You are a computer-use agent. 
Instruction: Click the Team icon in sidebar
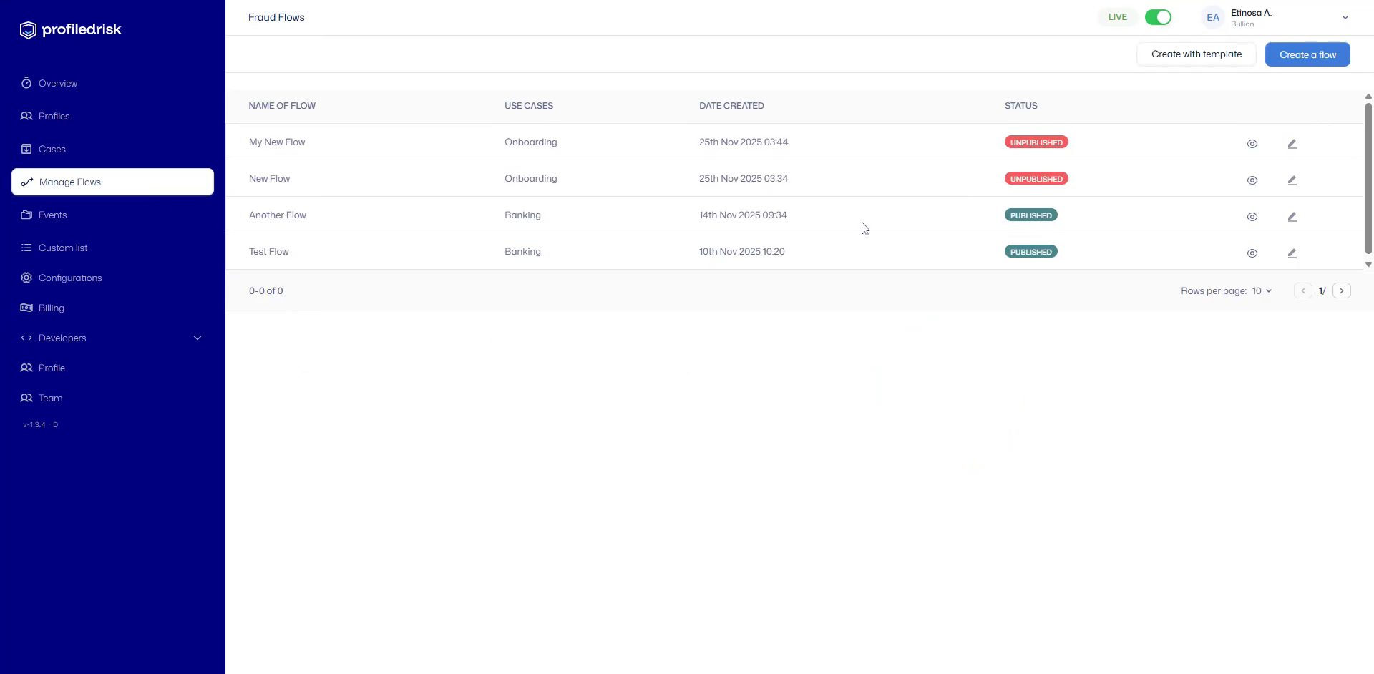tap(26, 398)
